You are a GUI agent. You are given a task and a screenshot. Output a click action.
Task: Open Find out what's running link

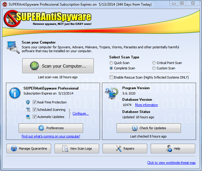point(51,136)
